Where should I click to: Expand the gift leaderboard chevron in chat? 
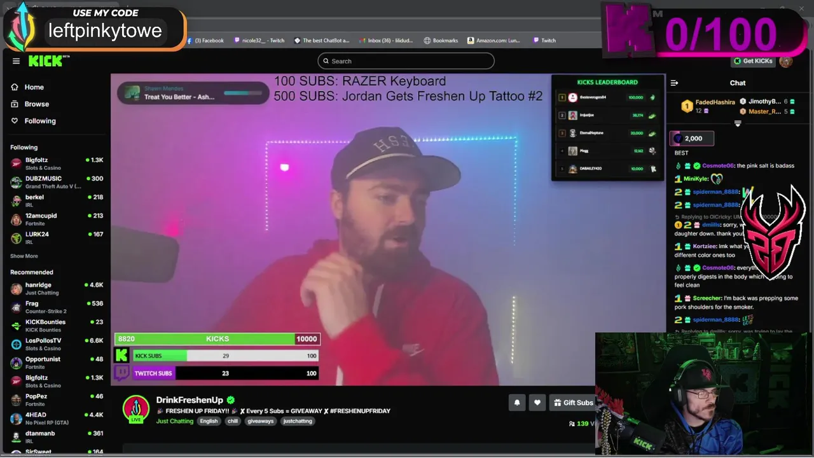coord(738,123)
